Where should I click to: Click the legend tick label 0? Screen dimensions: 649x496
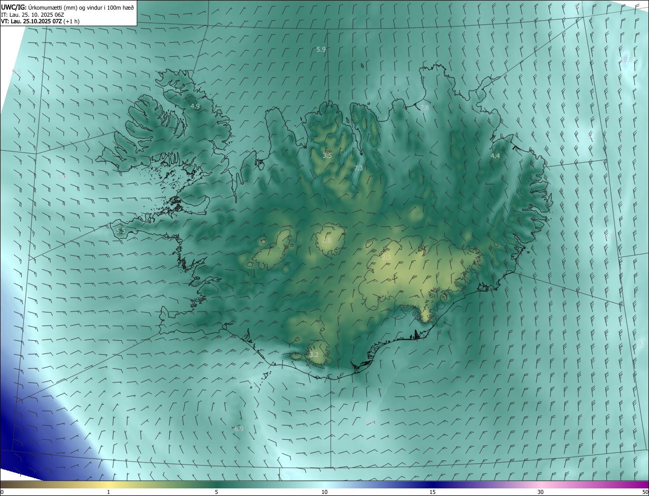(2, 492)
